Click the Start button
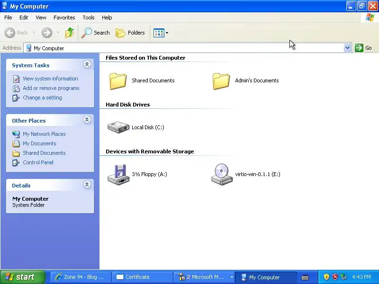This screenshot has height=284, width=379. click(23, 277)
